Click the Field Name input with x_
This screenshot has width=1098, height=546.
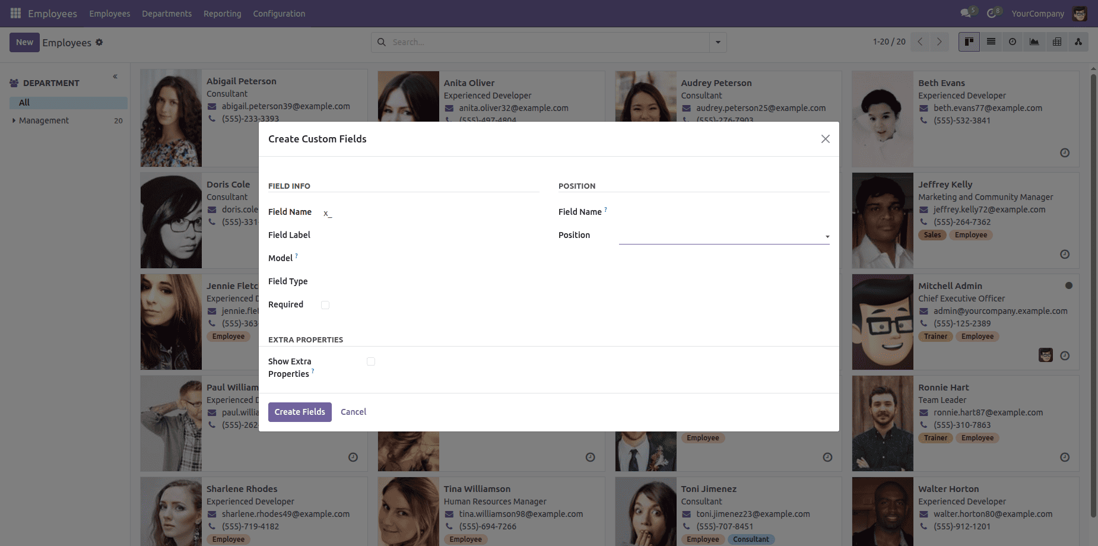(431, 213)
